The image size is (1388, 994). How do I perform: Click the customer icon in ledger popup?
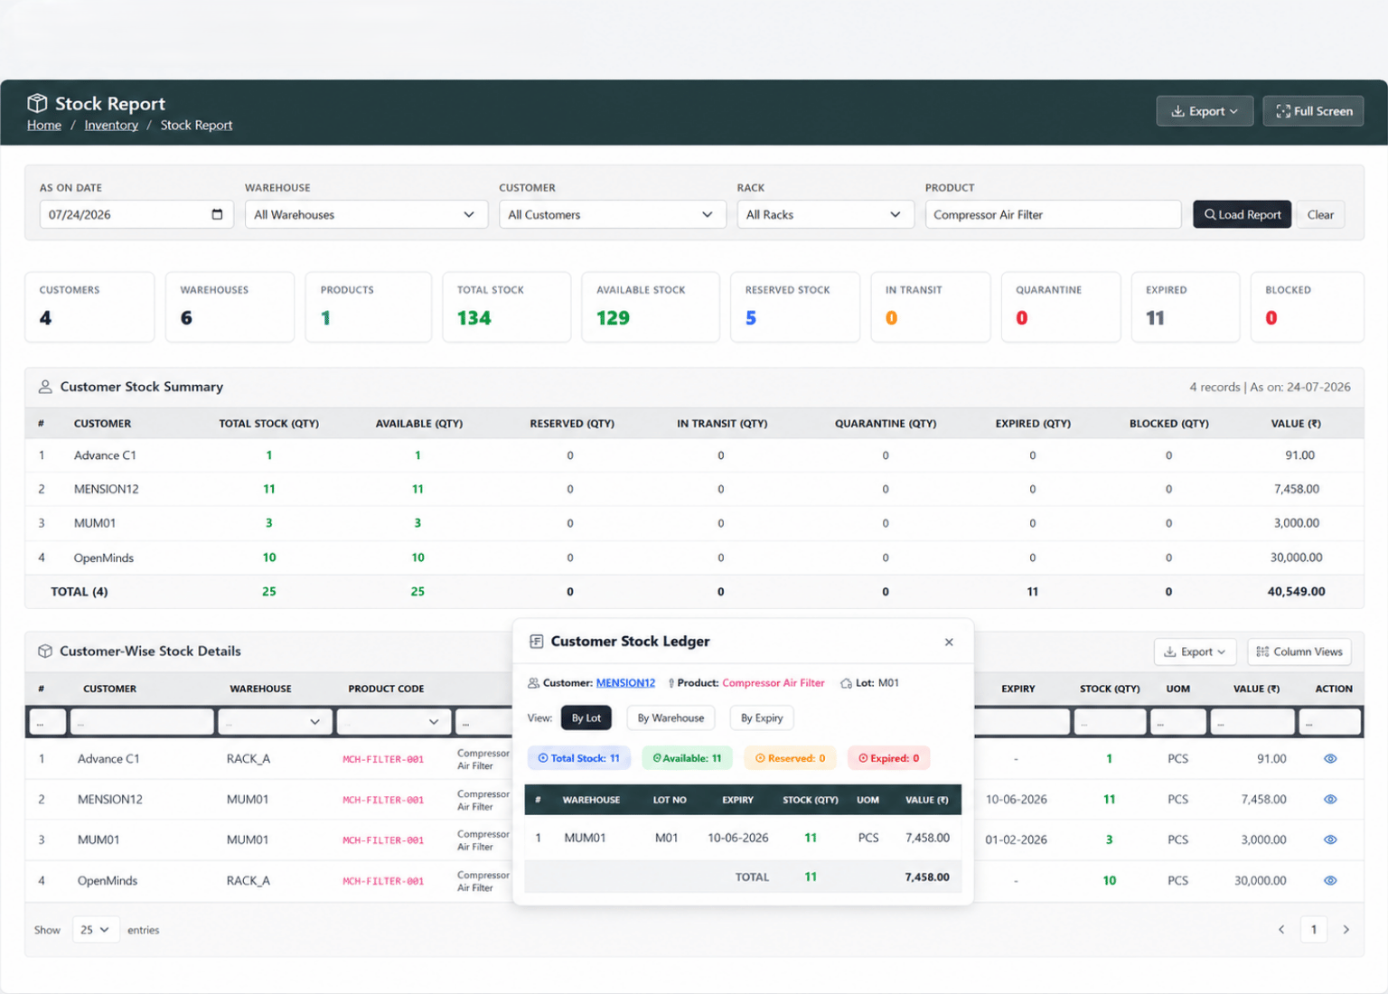pyautogui.click(x=533, y=683)
